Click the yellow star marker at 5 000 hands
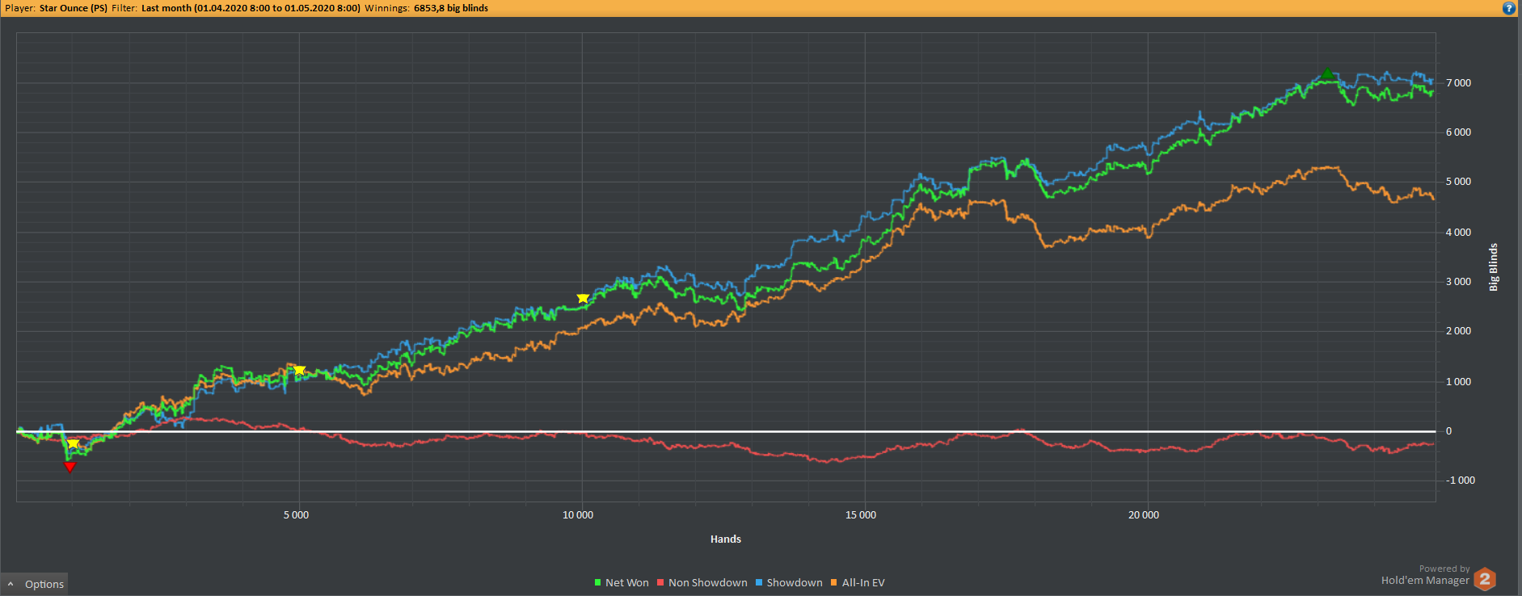Image resolution: width=1522 pixels, height=596 pixels. (x=300, y=370)
